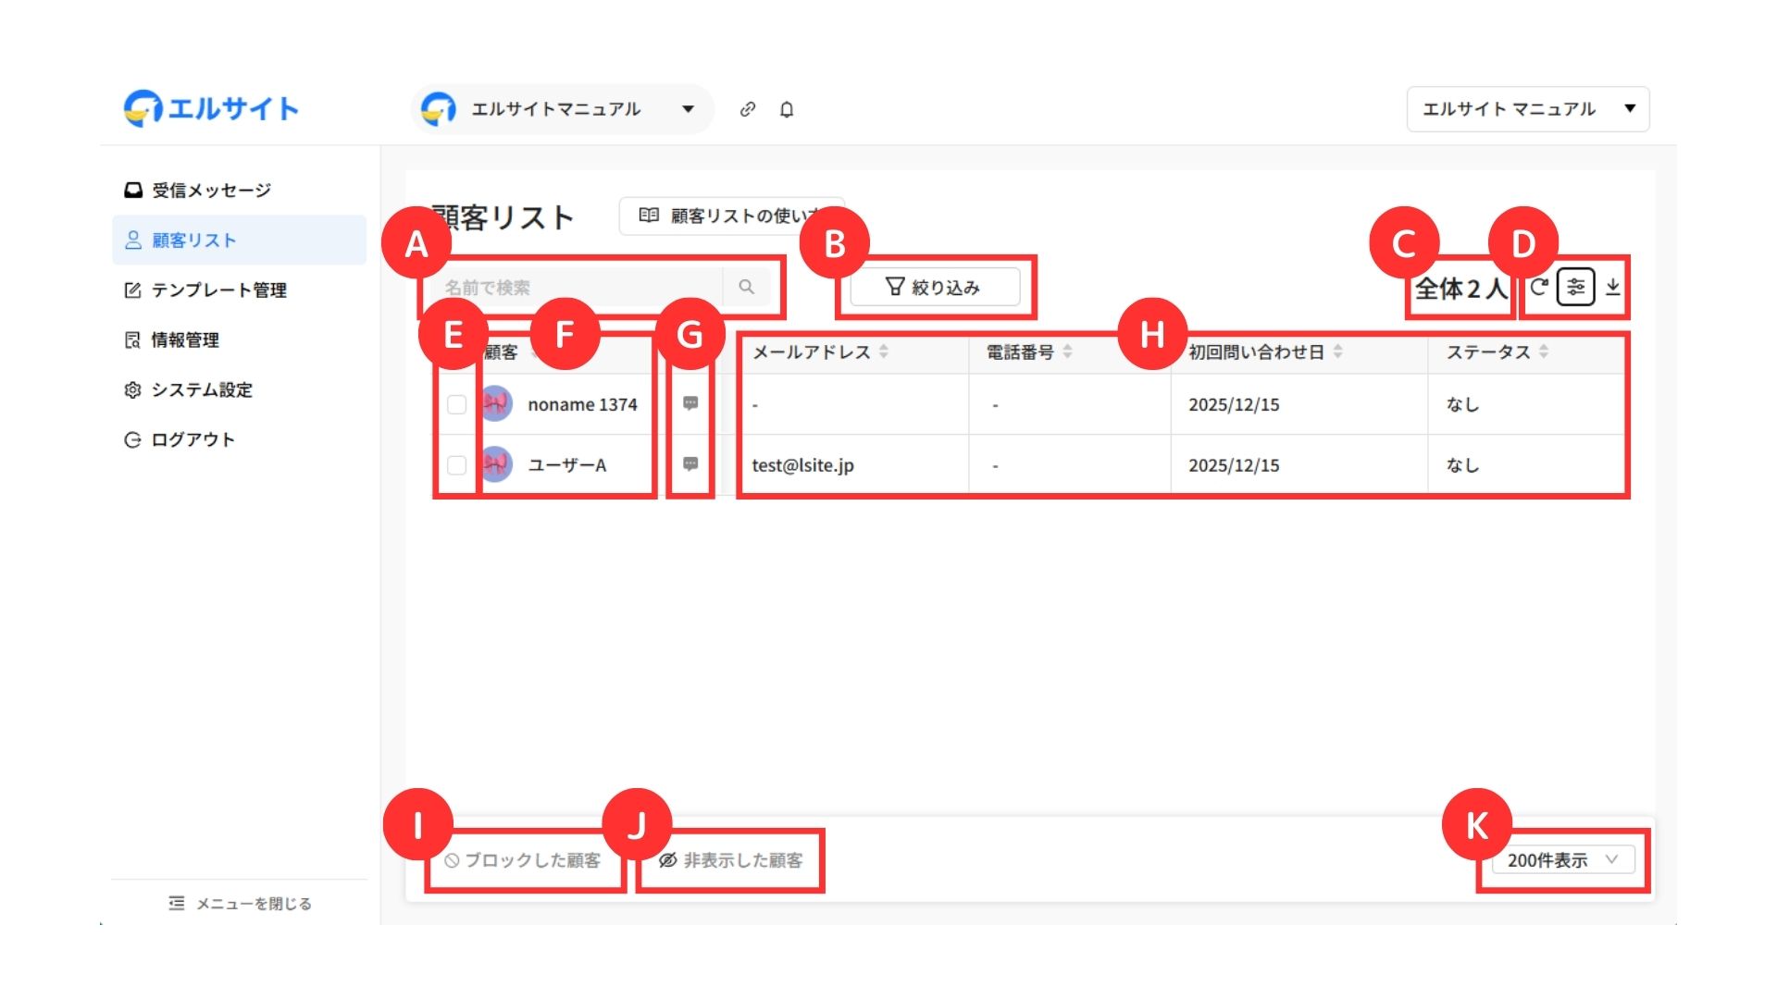This screenshot has width=1777, height=999.
Task: Click the link chain icon in header
Action: coord(748,109)
